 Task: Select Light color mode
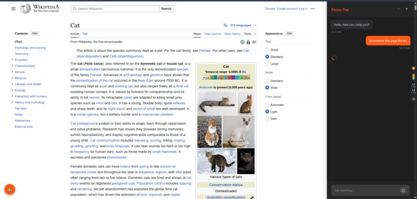(x=267, y=112)
